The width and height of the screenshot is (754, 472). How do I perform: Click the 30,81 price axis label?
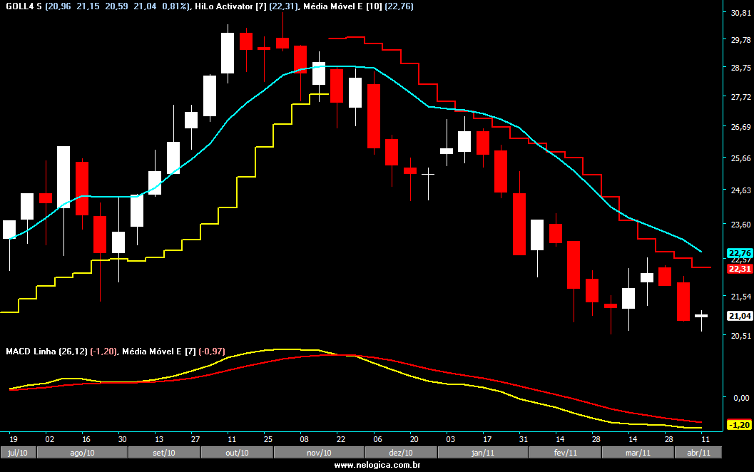tap(740, 13)
